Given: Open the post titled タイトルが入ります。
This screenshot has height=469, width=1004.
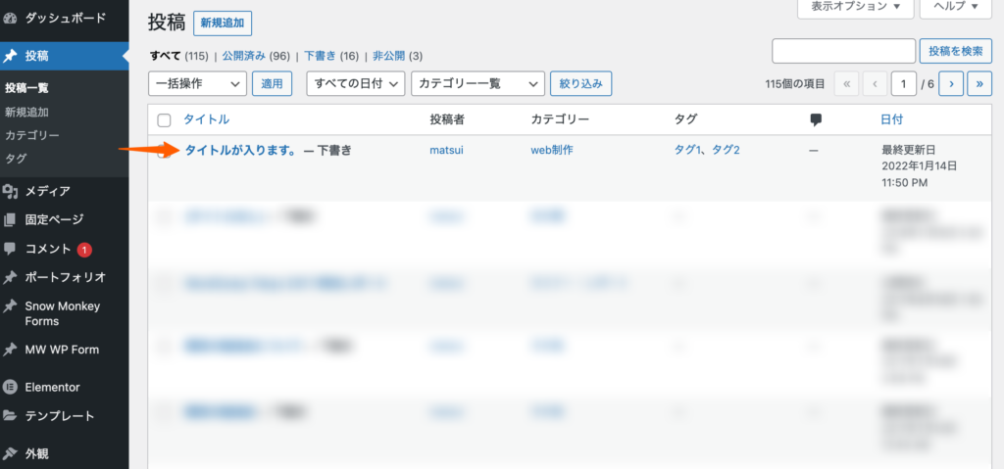Looking at the screenshot, I should point(240,150).
